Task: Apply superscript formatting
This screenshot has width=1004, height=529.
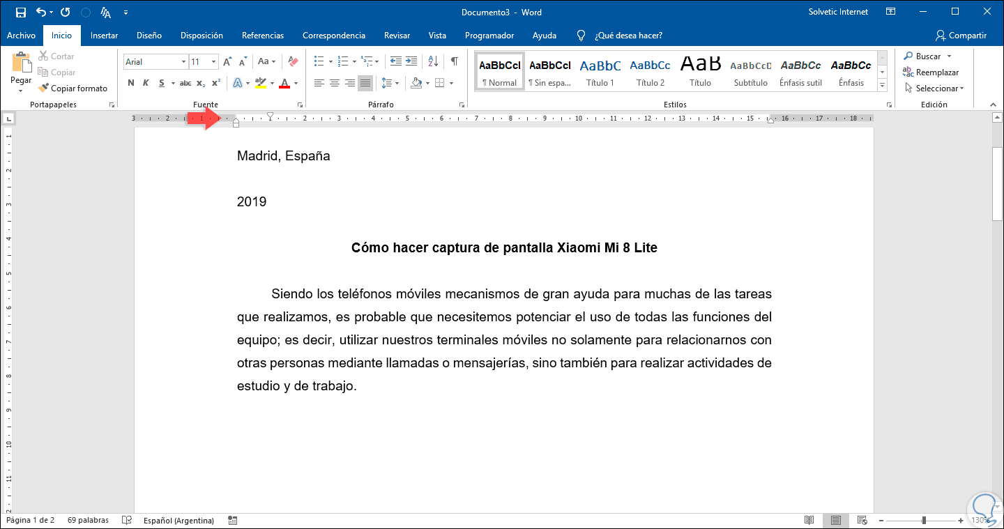Action: [x=216, y=83]
